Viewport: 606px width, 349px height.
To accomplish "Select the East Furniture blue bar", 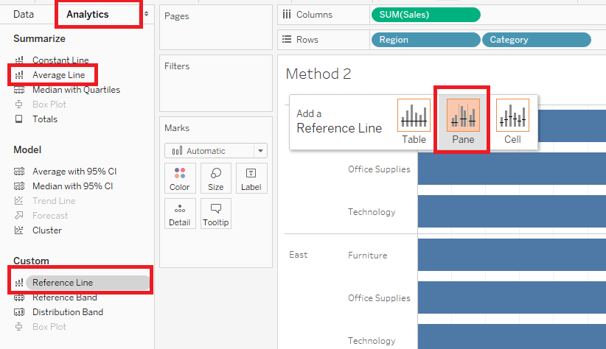I will [x=512, y=255].
